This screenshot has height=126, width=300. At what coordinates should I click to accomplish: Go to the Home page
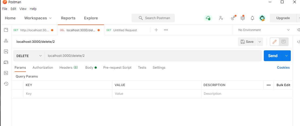pyautogui.click(x=10, y=18)
